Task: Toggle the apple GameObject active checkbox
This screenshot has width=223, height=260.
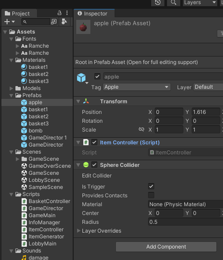Action: (97, 77)
